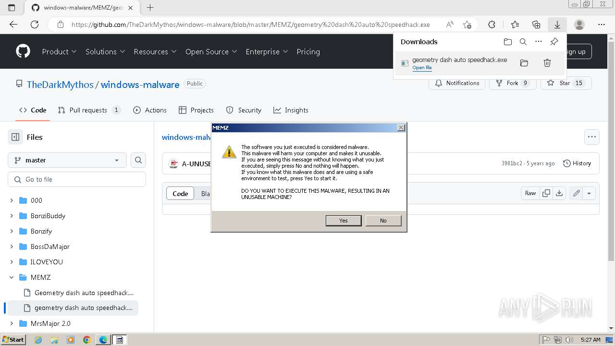The width and height of the screenshot is (615, 346).
Task: Click the GitHub logo icon
Action: click(23, 51)
